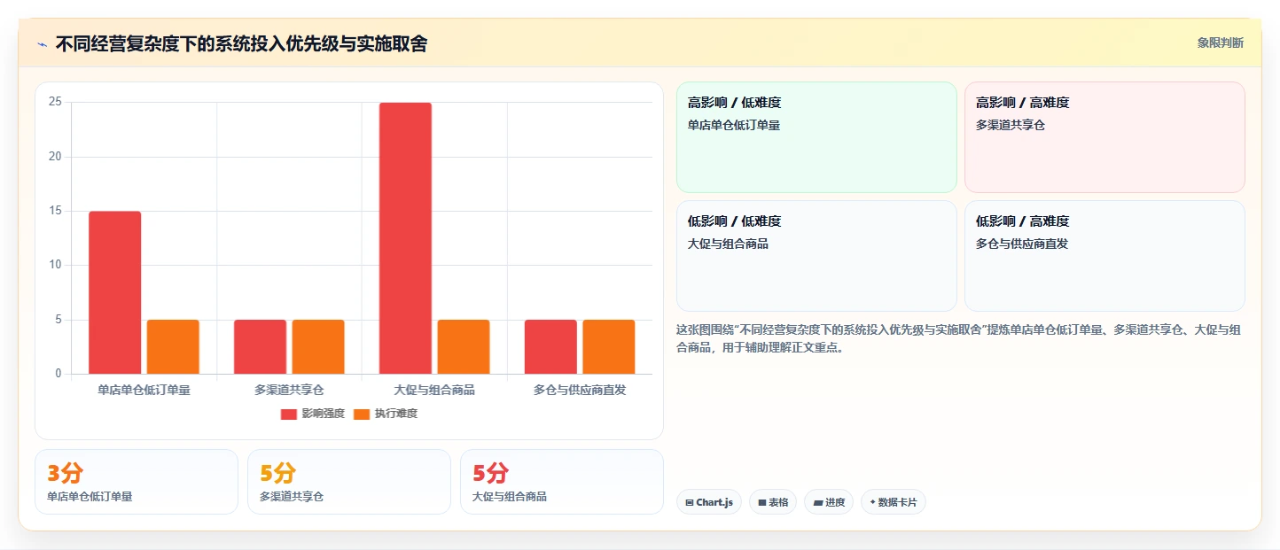Select the 数据卡片 tag
Viewport: 1280px width, 550px height.
[894, 502]
